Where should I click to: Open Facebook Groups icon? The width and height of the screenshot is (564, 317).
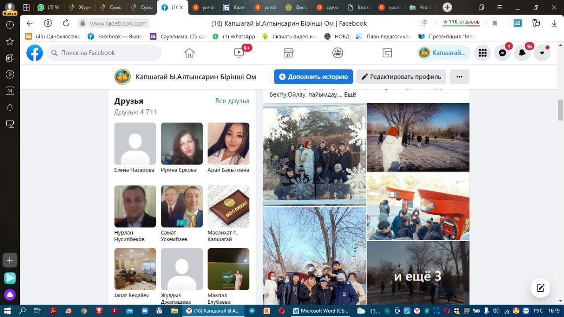coord(338,53)
